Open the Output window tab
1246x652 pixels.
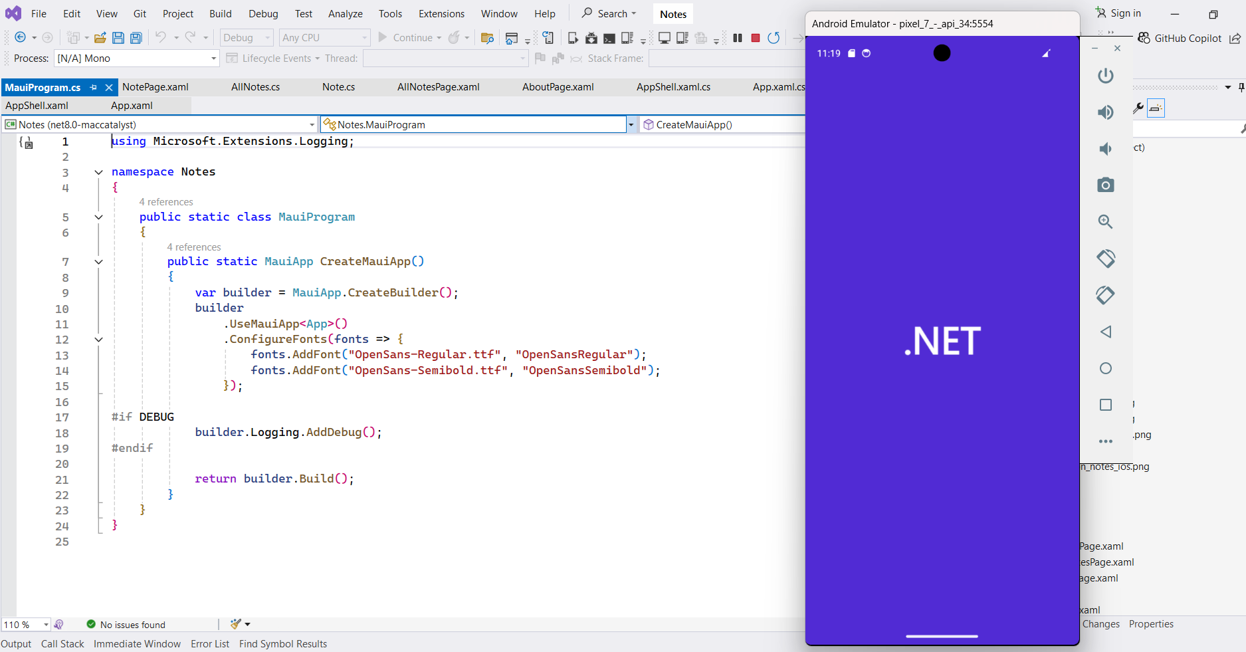[16, 644]
